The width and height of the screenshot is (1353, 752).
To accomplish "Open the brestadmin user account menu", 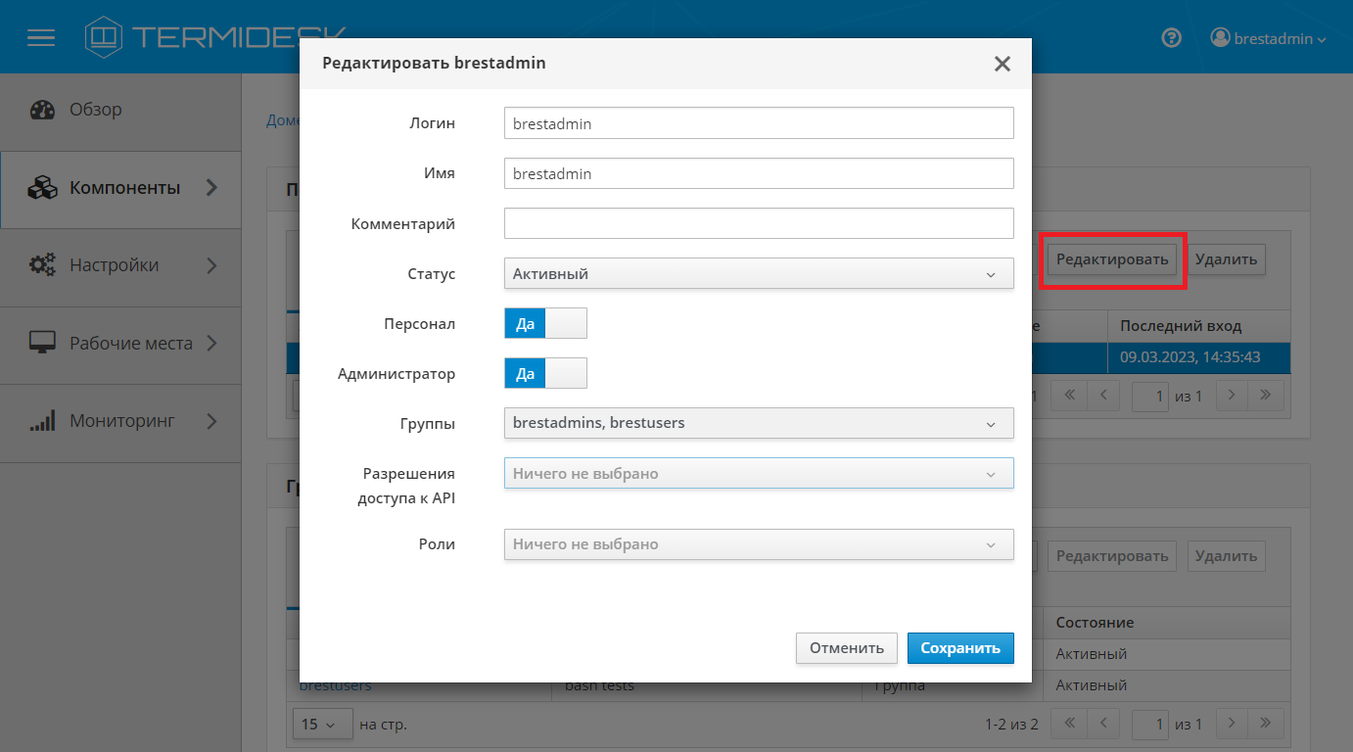I will pyautogui.click(x=1269, y=38).
